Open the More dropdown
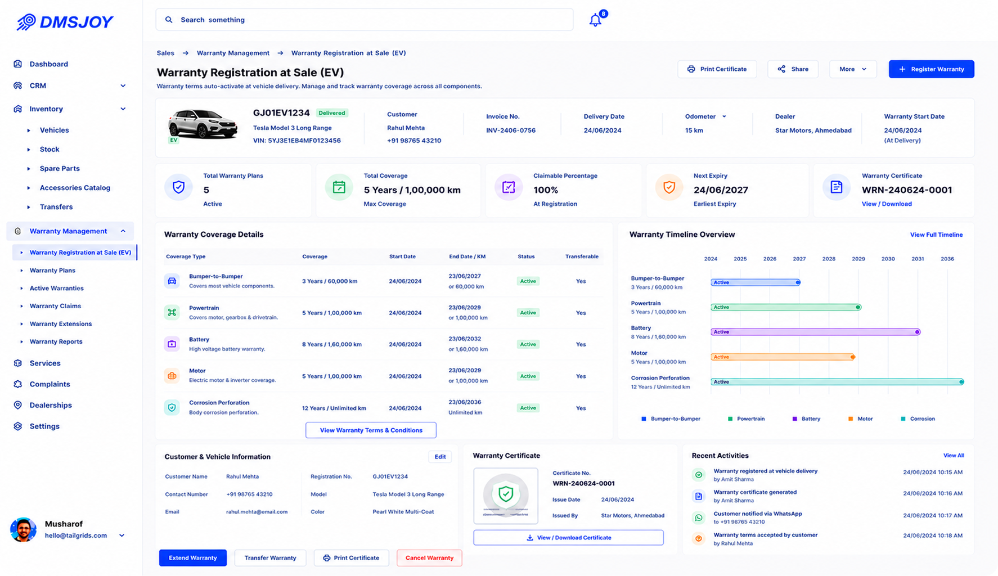The height and width of the screenshot is (576, 998). pyautogui.click(x=853, y=69)
